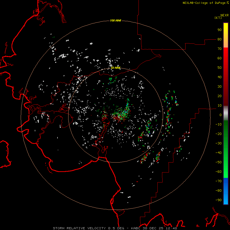This screenshot has width=230, height=230.
Task: Click the positive 30 scale value
Action: [x=220, y=87]
